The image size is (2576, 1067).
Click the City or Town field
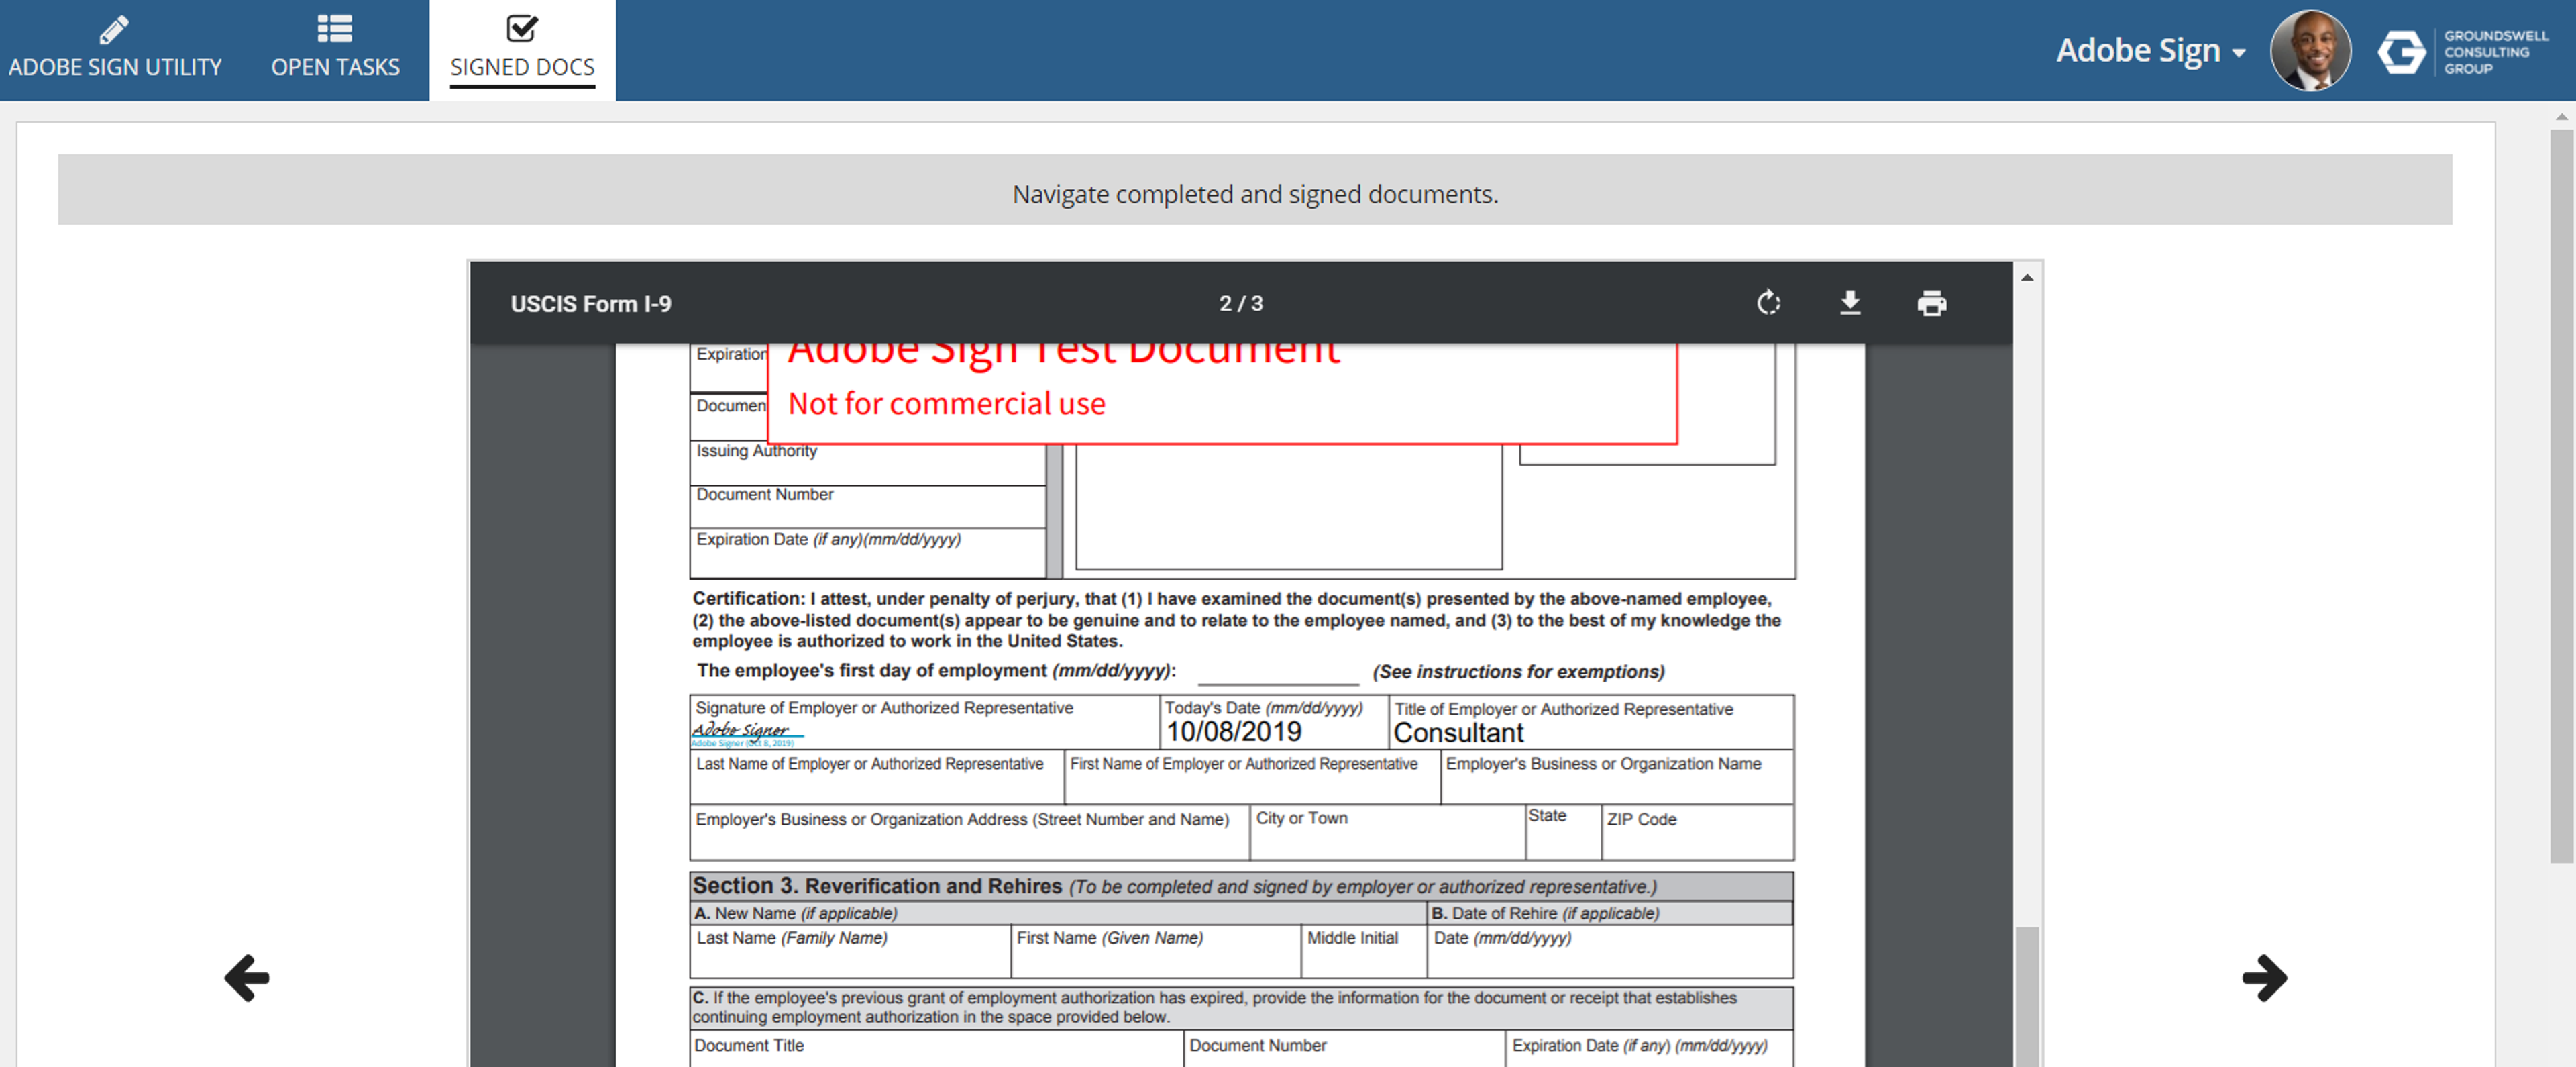pyautogui.click(x=1388, y=832)
